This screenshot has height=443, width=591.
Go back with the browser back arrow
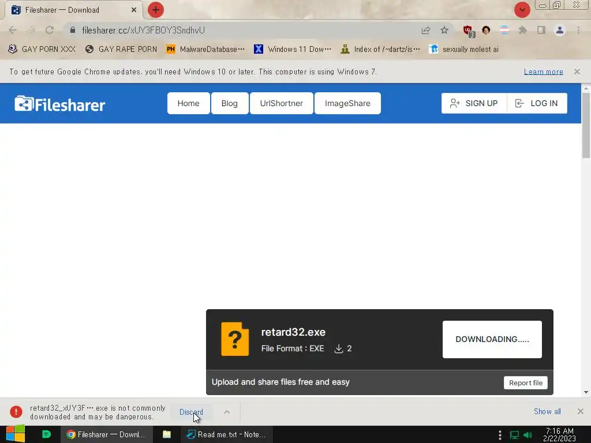tap(13, 30)
